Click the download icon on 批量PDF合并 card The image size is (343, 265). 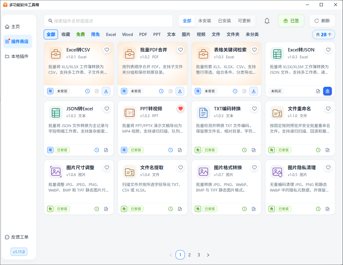180,91
